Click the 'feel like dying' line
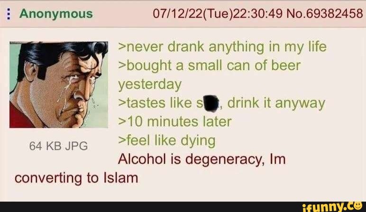 coord(167,141)
